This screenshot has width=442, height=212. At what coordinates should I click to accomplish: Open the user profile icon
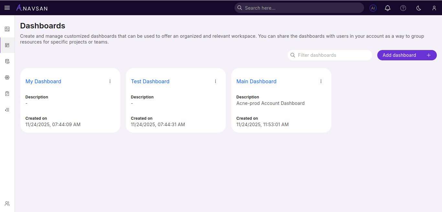(x=434, y=8)
